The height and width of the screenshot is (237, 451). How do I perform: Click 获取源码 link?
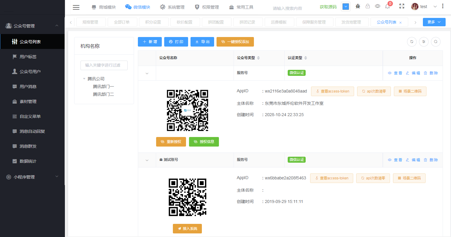coord(328,7)
